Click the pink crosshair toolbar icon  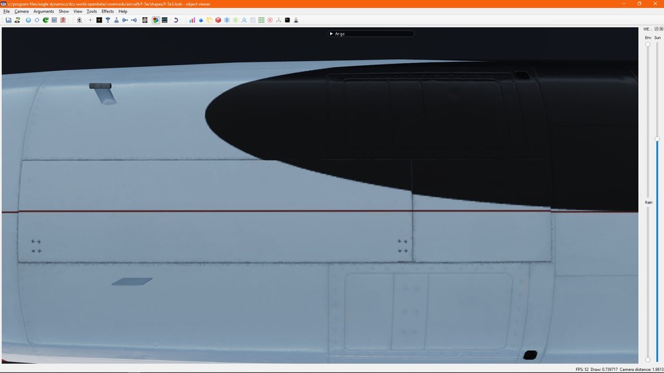pos(90,20)
